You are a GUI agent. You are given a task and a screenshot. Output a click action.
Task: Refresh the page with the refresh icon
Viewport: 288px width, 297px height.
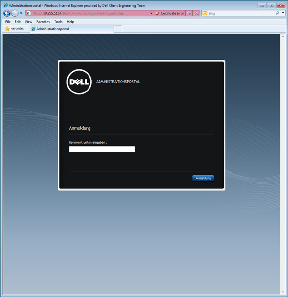tap(189, 13)
